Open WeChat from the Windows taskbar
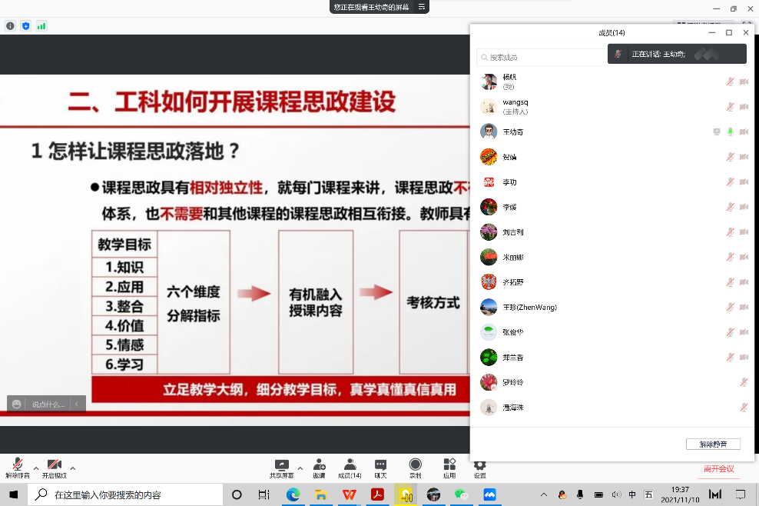759x506 pixels. tap(461, 494)
